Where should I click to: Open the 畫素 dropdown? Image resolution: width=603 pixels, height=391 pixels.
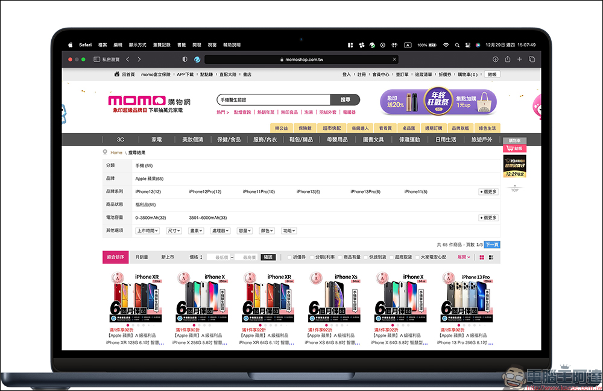[x=196, y=230]
